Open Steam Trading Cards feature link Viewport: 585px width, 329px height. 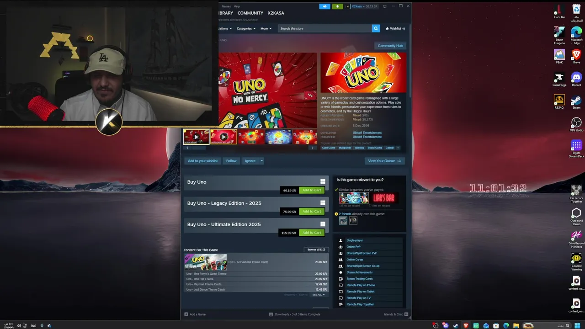pos(360,279)
